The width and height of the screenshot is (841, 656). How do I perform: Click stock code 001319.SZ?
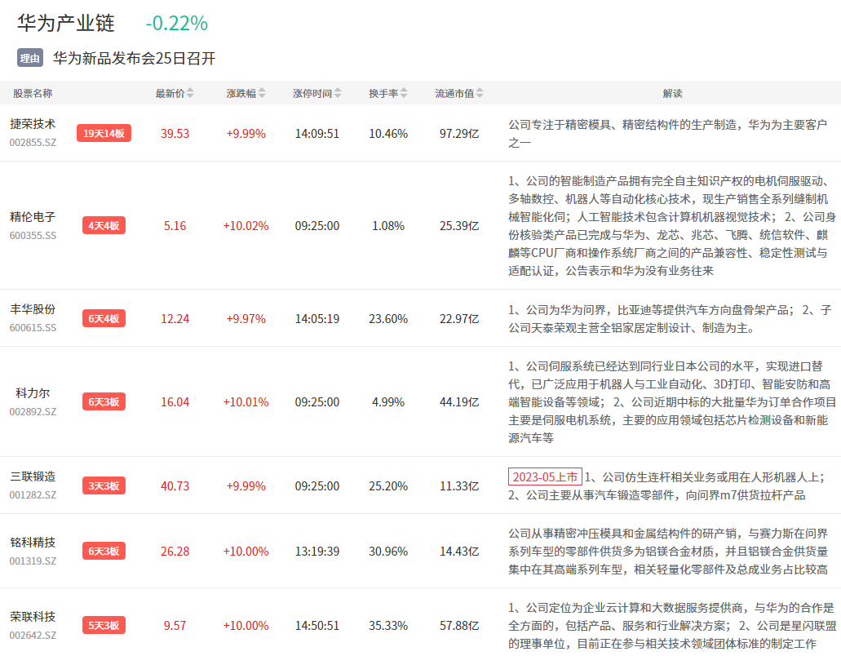point(33,561)
